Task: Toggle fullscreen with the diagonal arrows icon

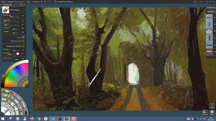Action: (211, 2)
